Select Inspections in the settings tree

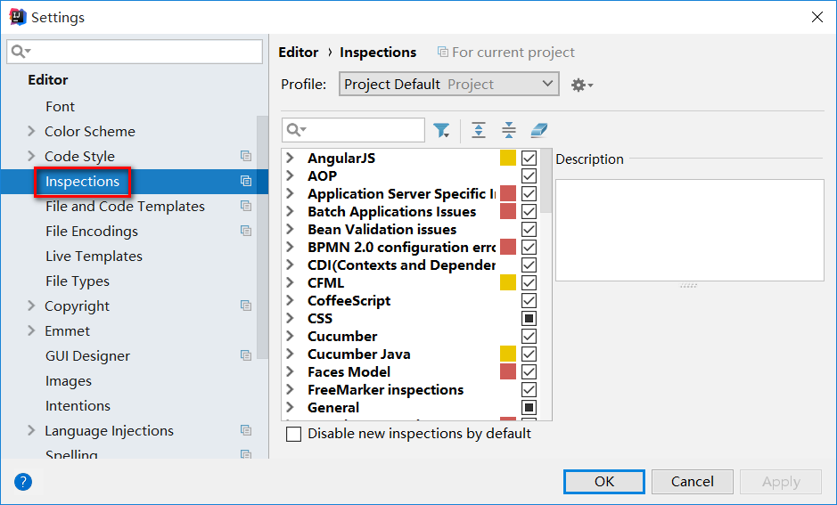pos(82,182)
